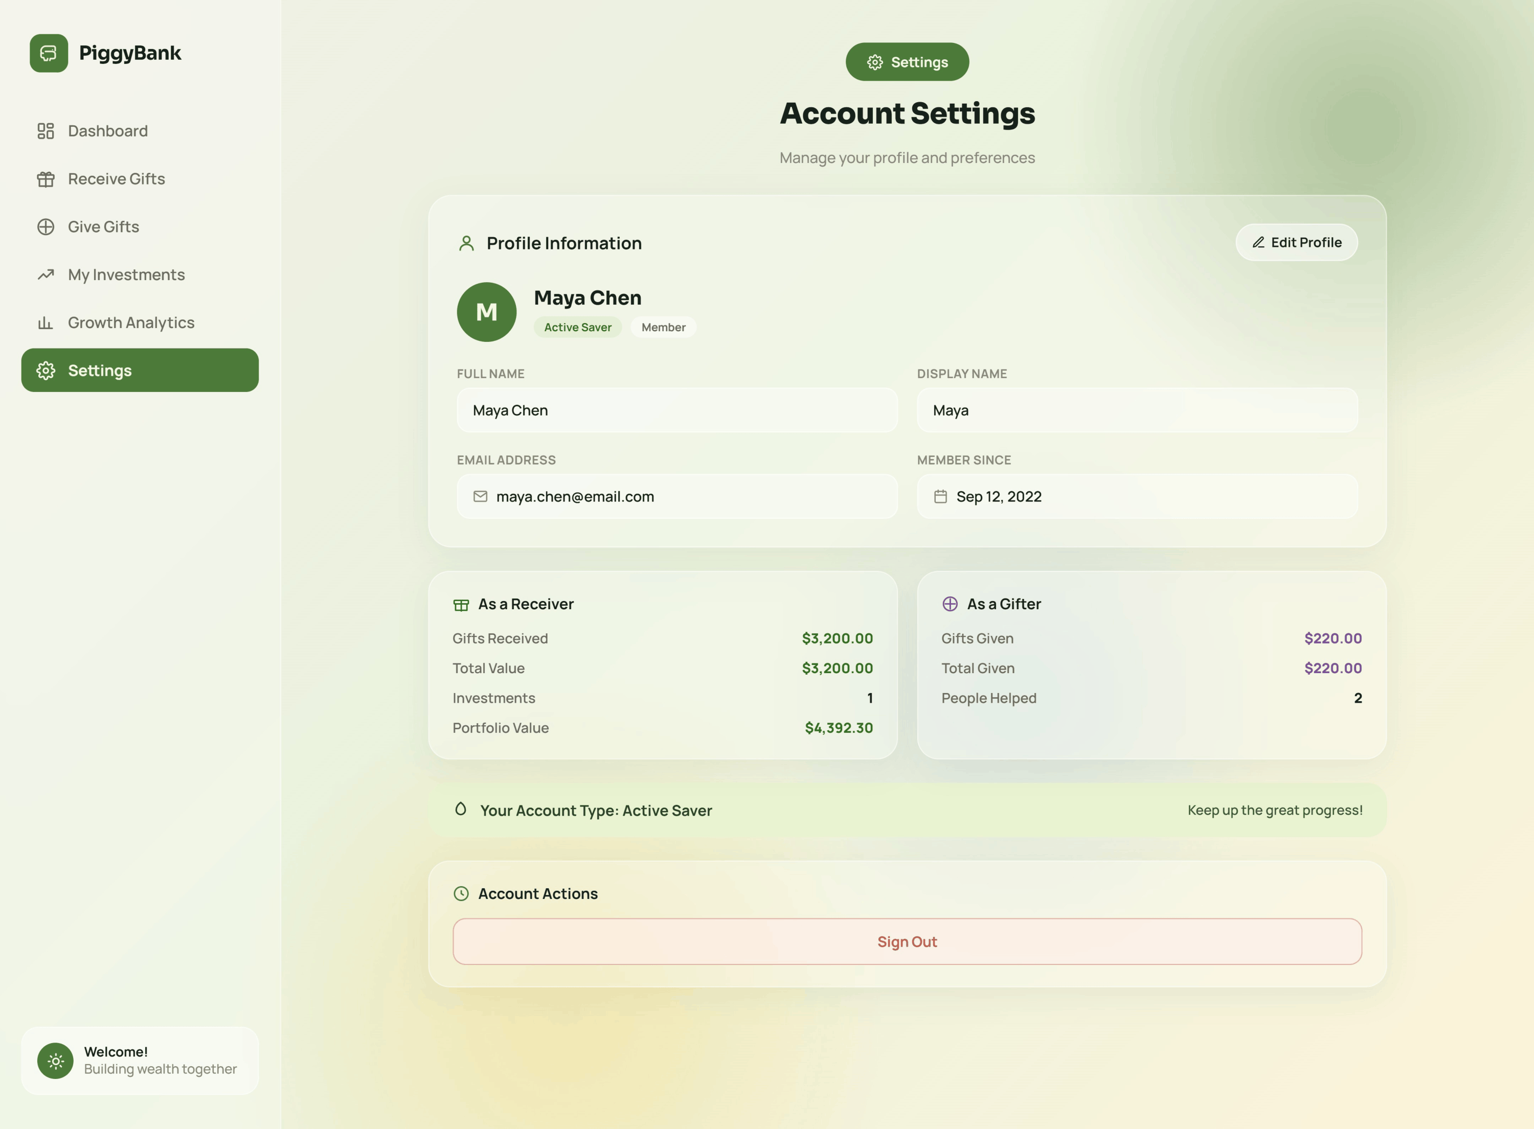Viewport: 1534px width, 1129px height.
Task: Click the Welcome! Building wealth together card
Action: coord(140,1061)
